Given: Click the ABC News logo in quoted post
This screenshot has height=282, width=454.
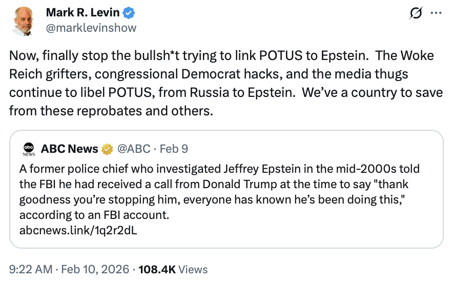Looking at the screenshot, I should tap(29, 149).
